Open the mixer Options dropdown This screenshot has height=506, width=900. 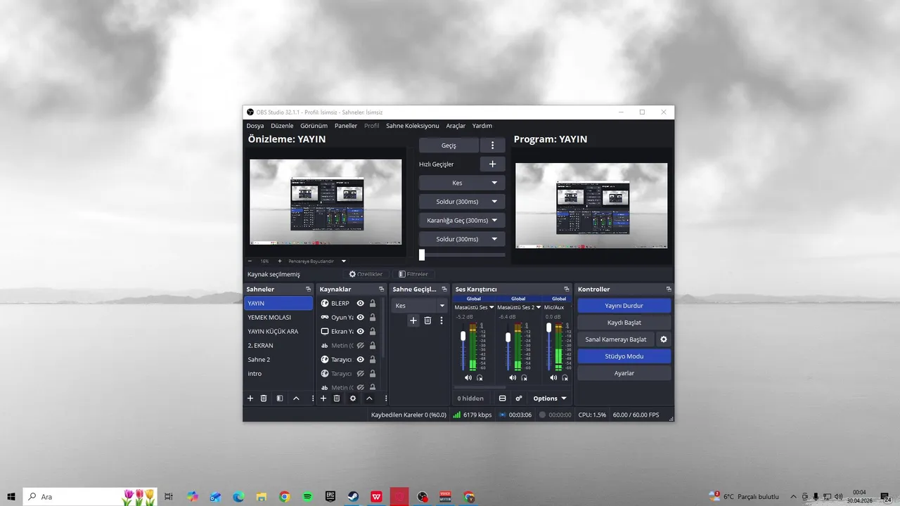pos(549,398)
